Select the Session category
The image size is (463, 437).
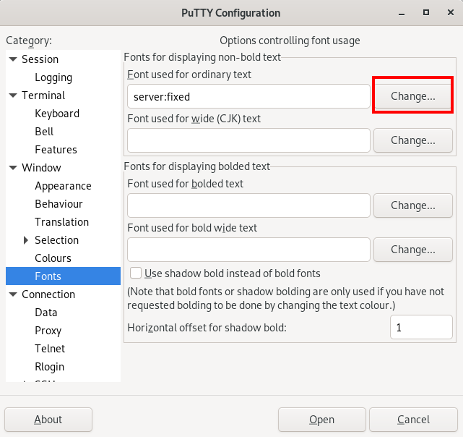point(40,59)
